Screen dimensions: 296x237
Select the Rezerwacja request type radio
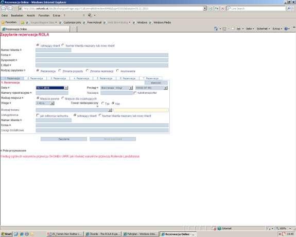point(38,71)
